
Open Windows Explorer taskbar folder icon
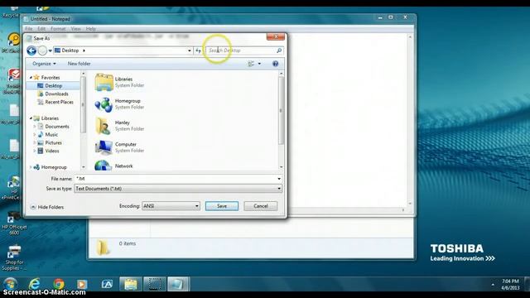click(131, 284)
